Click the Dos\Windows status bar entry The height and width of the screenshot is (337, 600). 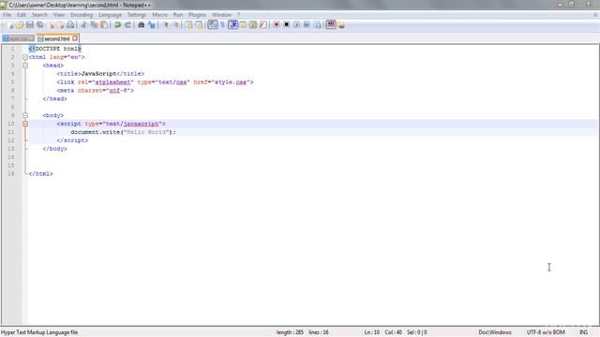coord(495,332)
